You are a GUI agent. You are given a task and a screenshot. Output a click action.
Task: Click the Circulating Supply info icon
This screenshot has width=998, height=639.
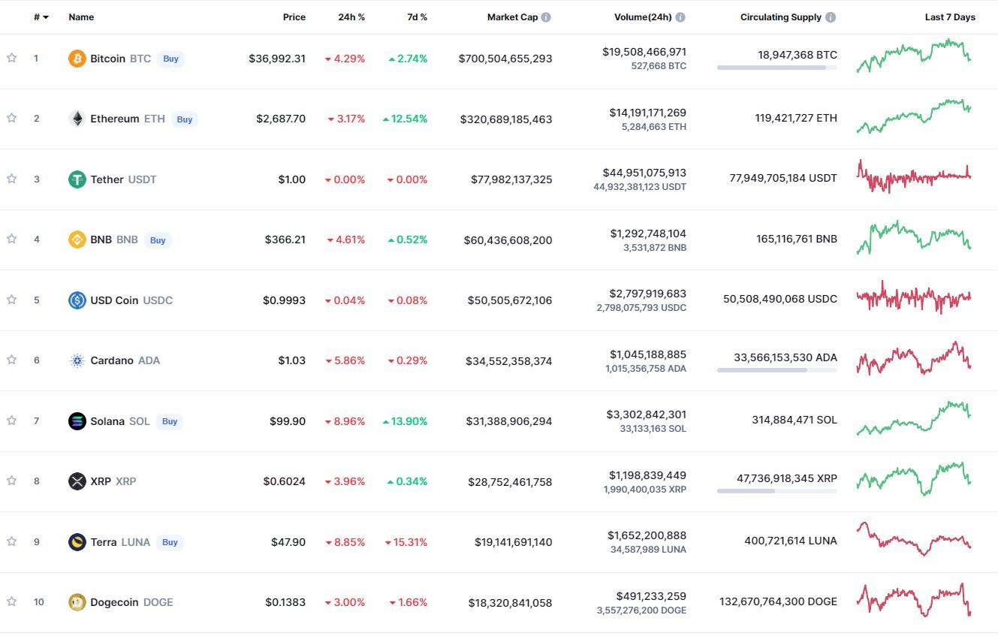click(x=830, y=17)
